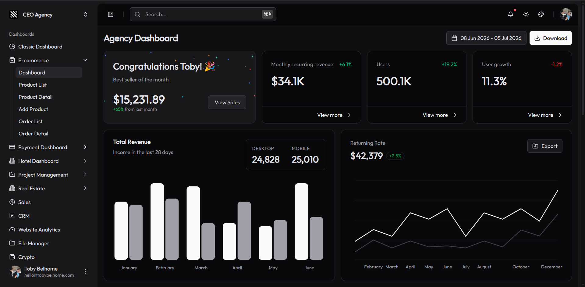585x287 pixels.
Task: Expand Real Estate chevron
Action: (x=85, y=188)
